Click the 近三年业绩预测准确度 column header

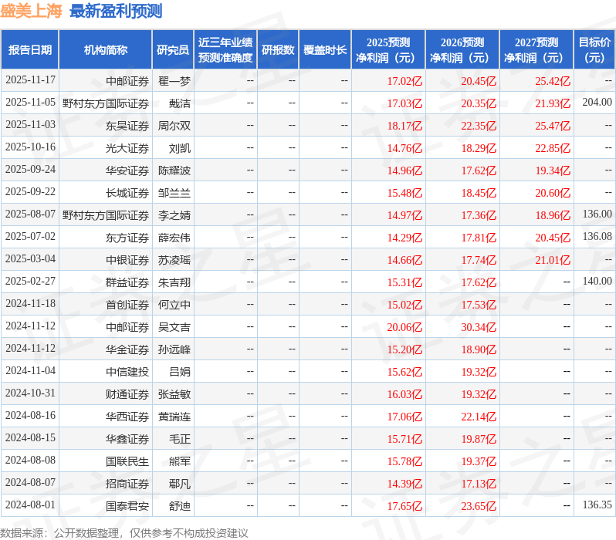[x=225, y=50]
